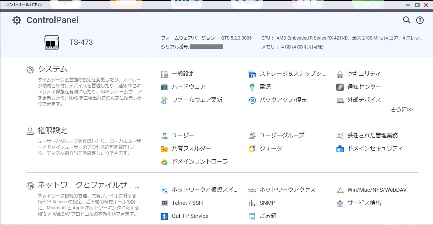The width and height of the screenshot is (433, 225).
Task: Select the Win/Mac/NFS/WebDAV text label
Action: pos(377,190)
